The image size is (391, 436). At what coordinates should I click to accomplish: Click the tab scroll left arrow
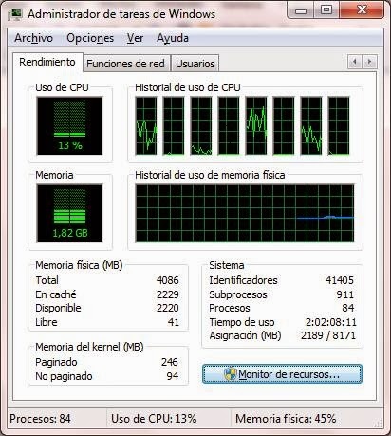coord(355,62)
